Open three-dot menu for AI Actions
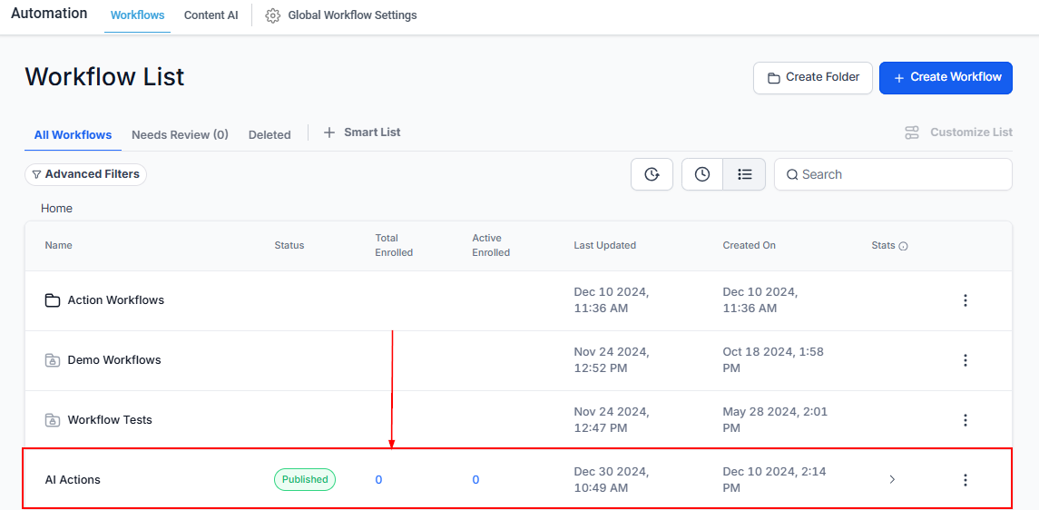Image resolution: width=1039 pixels, height=510 pixels. tap(965, 480)
